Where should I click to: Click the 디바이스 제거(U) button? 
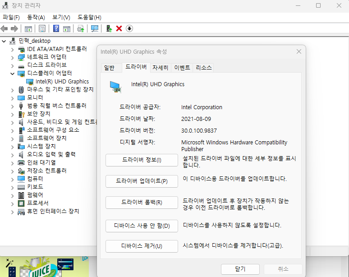click(x=142, y=246)
